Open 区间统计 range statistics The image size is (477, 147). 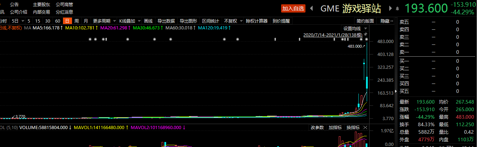(x=211, y=21)
